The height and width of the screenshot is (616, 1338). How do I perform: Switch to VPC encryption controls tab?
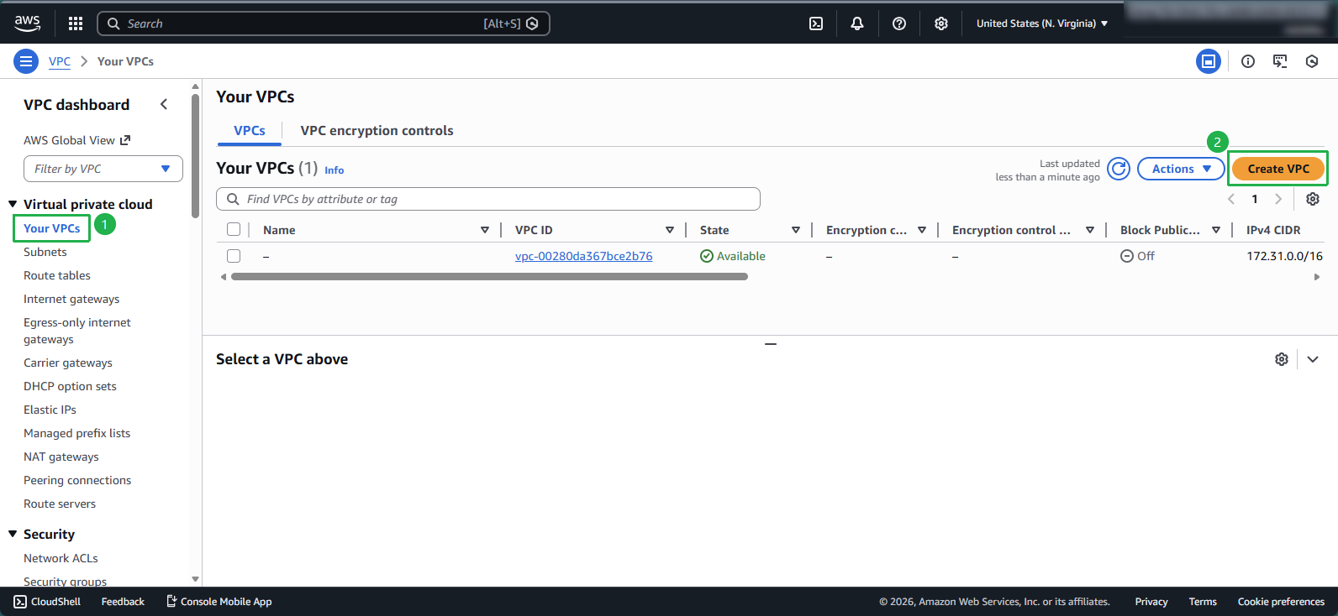point(377,131)
